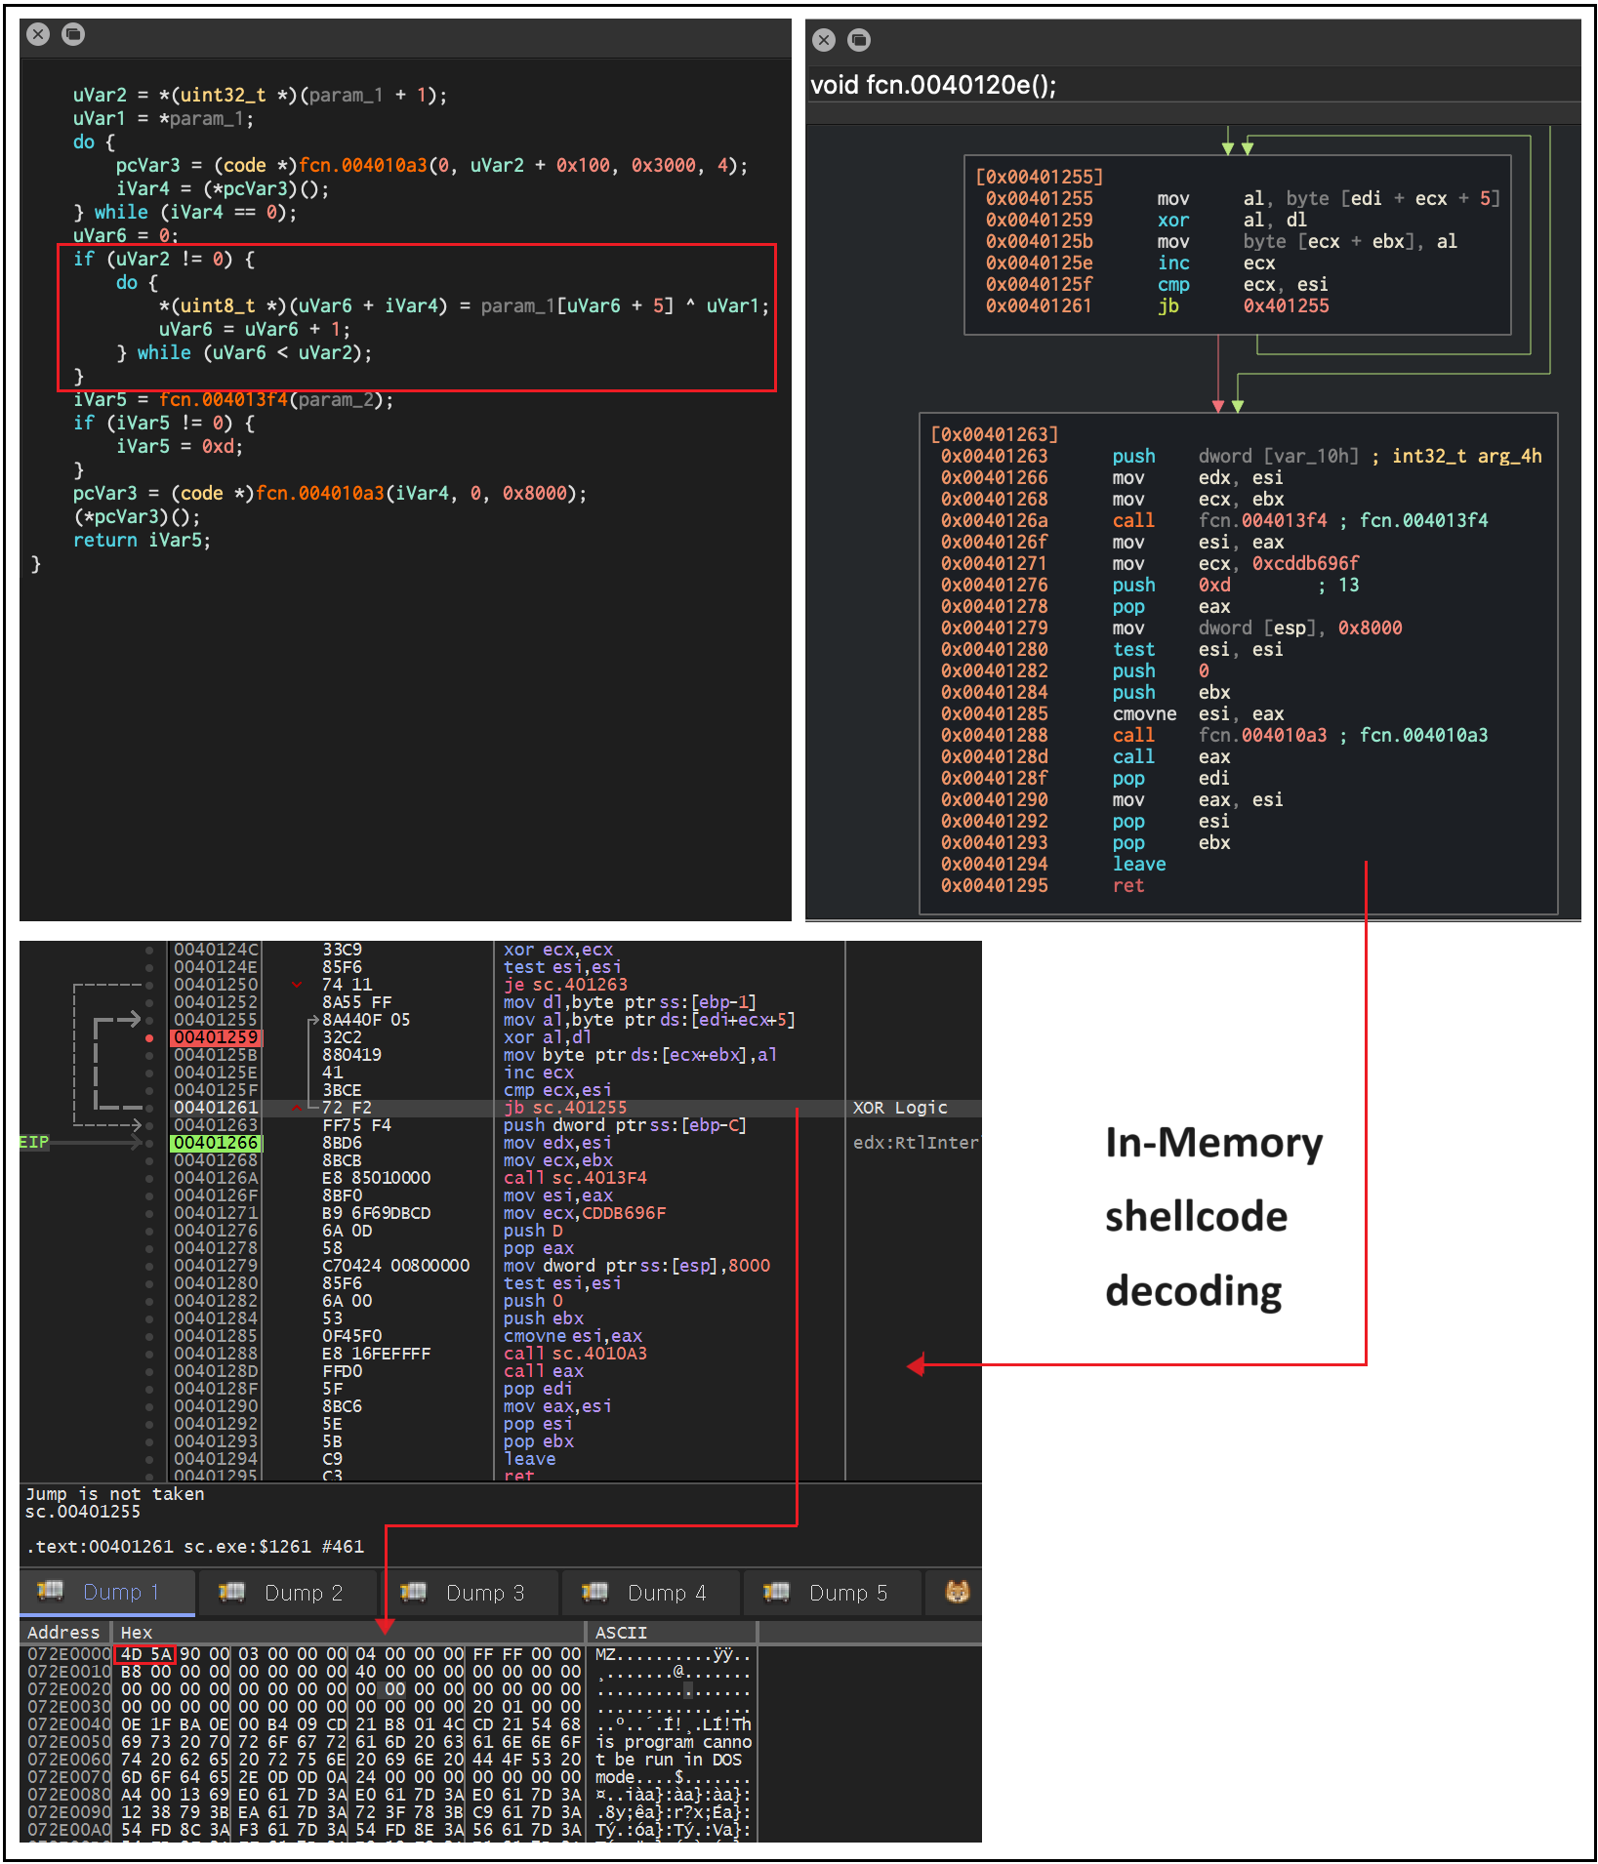Toggle breakpoint bullet beside address 00401261
This screenshot has width=1598, height=1864.
(149, 1108)
